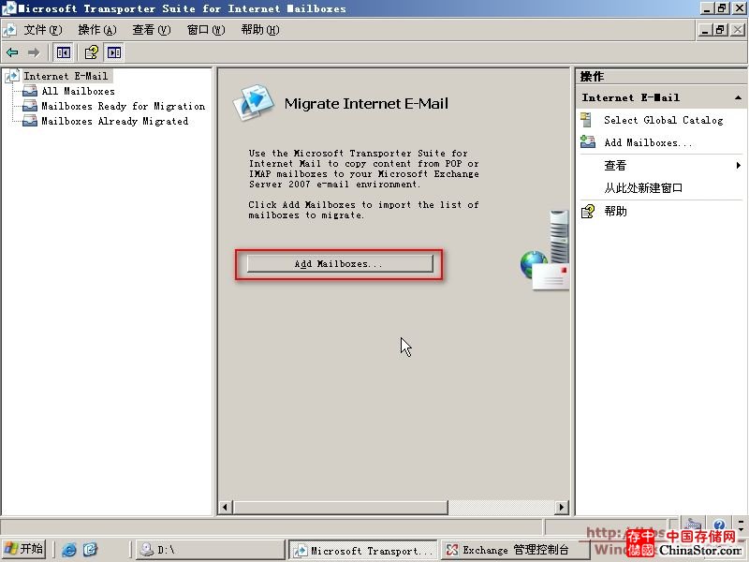Click the Mailboxes Already Migrated icon

pos(30,121)
